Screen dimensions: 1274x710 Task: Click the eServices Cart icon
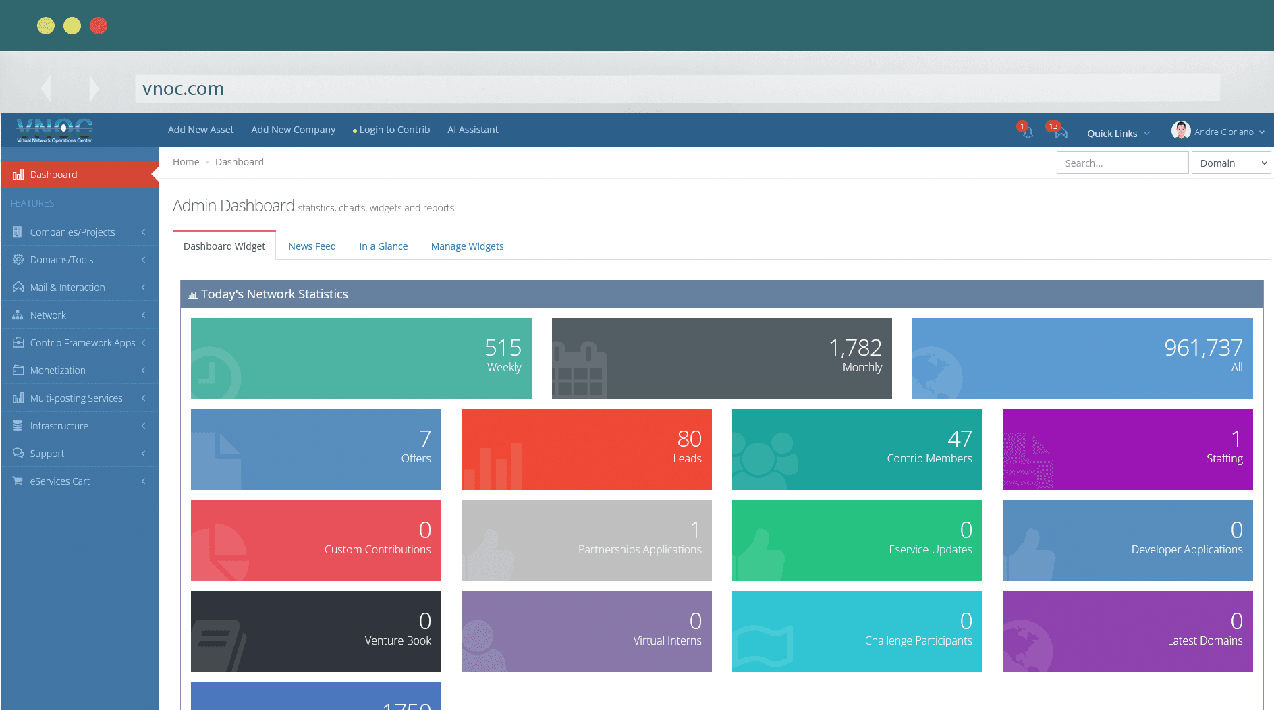click(18, 481)
